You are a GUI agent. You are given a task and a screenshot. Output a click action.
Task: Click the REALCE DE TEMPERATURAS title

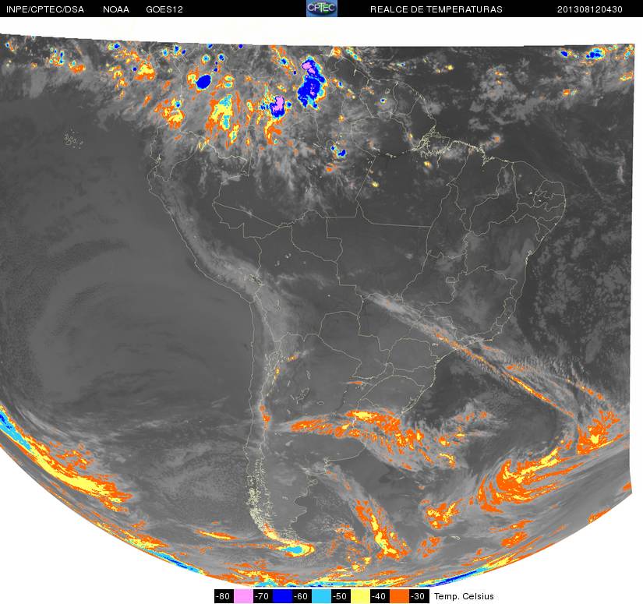436,9
